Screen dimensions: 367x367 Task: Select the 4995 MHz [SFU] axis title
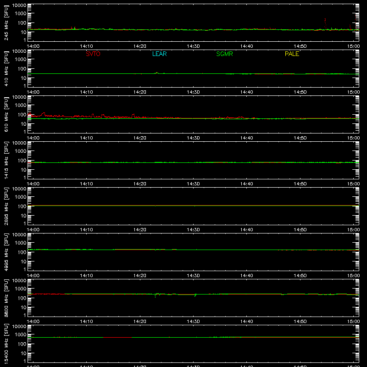coord(6,252)
